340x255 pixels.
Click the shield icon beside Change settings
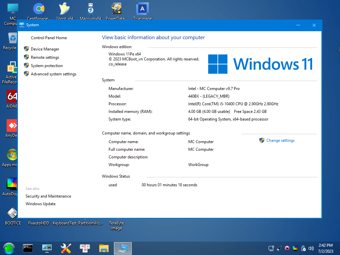(262, 140)
